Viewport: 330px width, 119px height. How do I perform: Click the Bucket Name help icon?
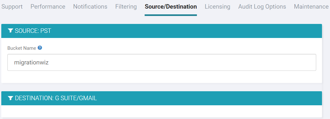pyautogui.click(x=40, y=48)
